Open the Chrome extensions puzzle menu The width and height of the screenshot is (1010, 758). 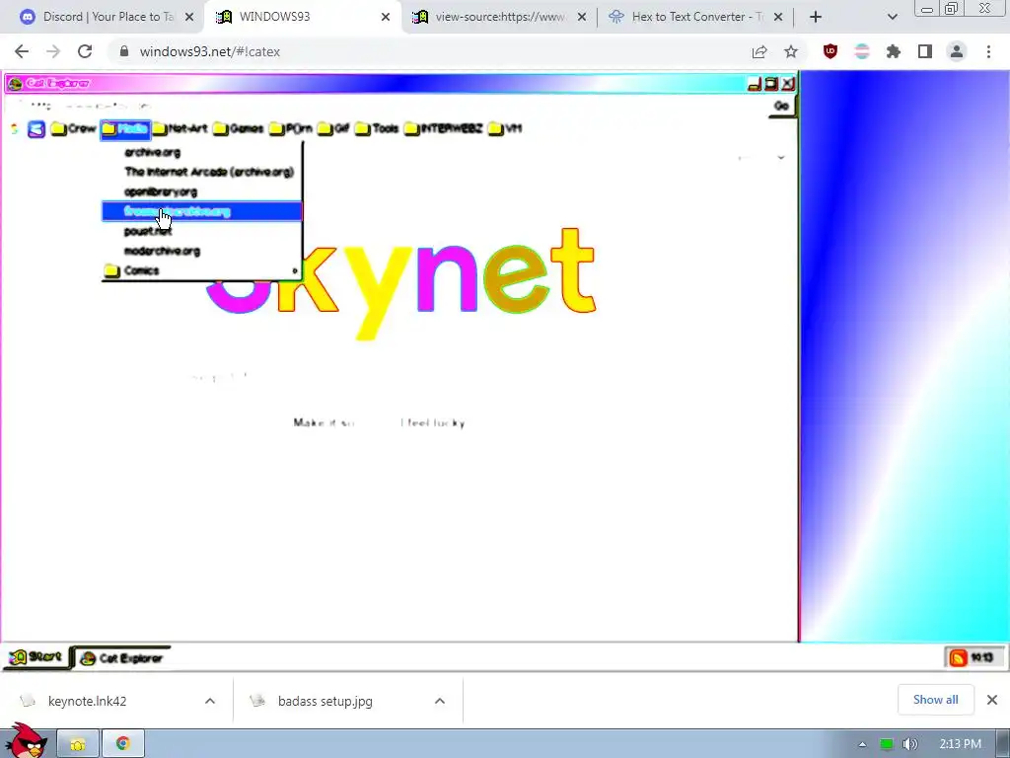(894, 51)
